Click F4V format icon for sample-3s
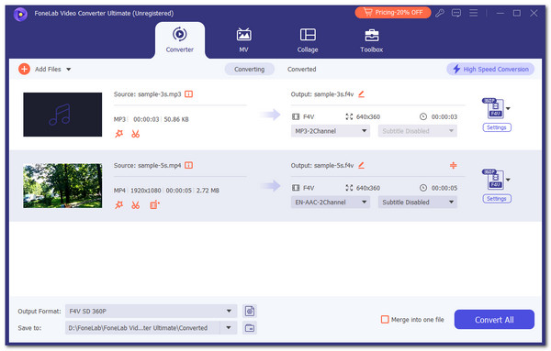The height and width of the screenshot is (351, 551). [x=494, y=108]
